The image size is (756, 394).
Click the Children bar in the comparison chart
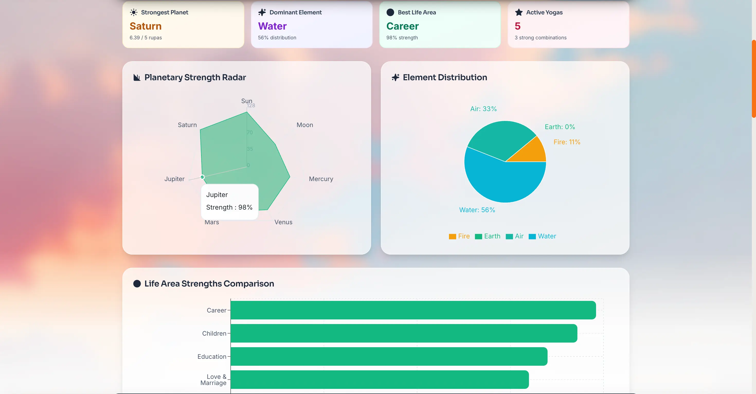pyautogui.click(x=402, y=333)
